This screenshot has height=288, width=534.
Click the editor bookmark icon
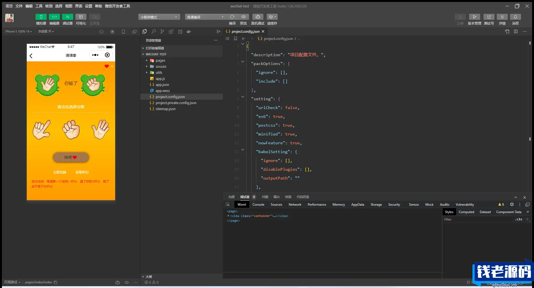pos(236,39)
